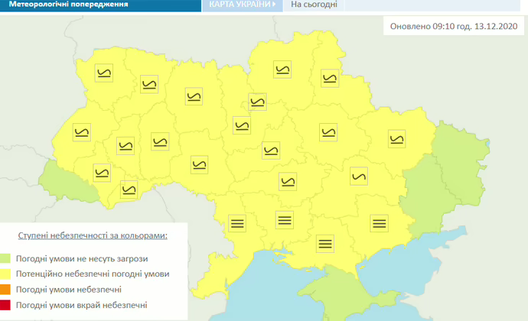The height and width of the screenshot is (321, 528).
Task: Open the fog warning icon in Odesa region
Action: click(x=237, y=223)
